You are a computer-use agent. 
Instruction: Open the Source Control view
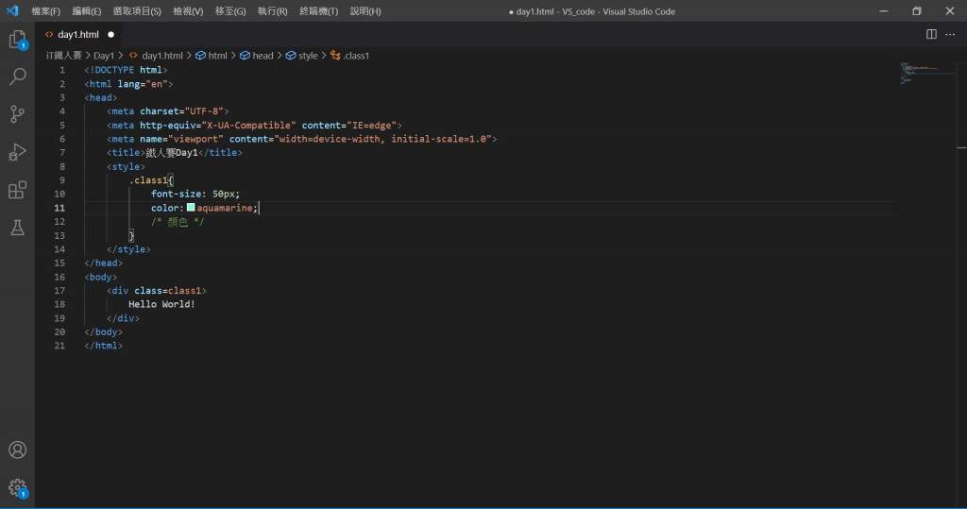click(x=17, y=114)
